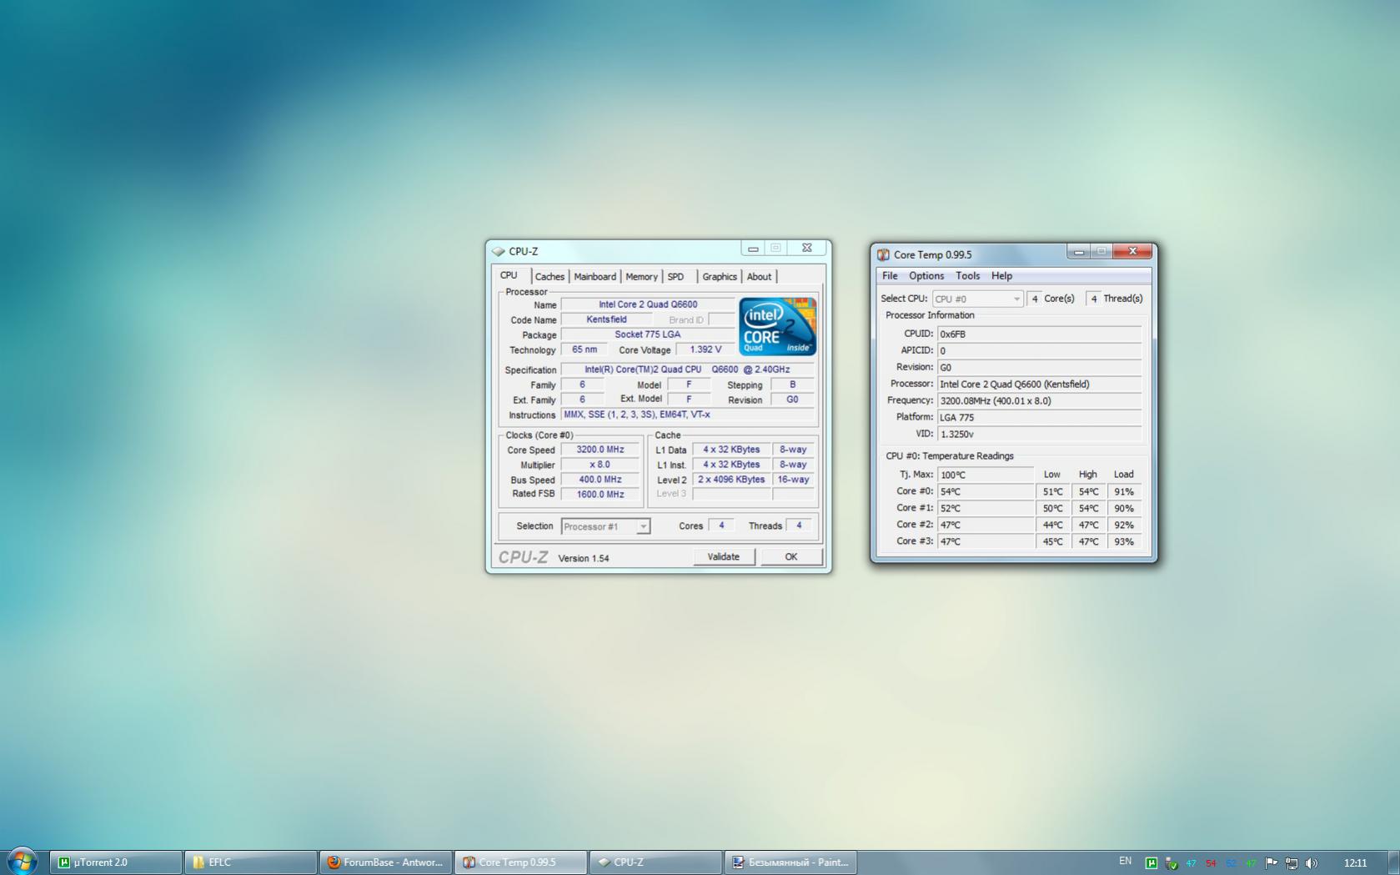The height and width of the screenshot is (875, 1400).
Task: Switch to the Caches tab
Action: click(549, 277)
